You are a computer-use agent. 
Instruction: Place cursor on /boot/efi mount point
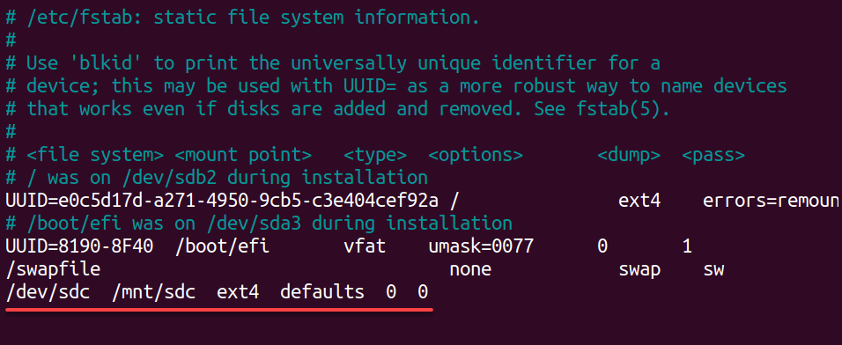point(222,246)
